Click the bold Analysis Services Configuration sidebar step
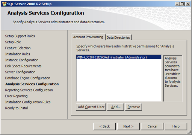The height and width of the screenshot is (135, 192). point(32,84)
